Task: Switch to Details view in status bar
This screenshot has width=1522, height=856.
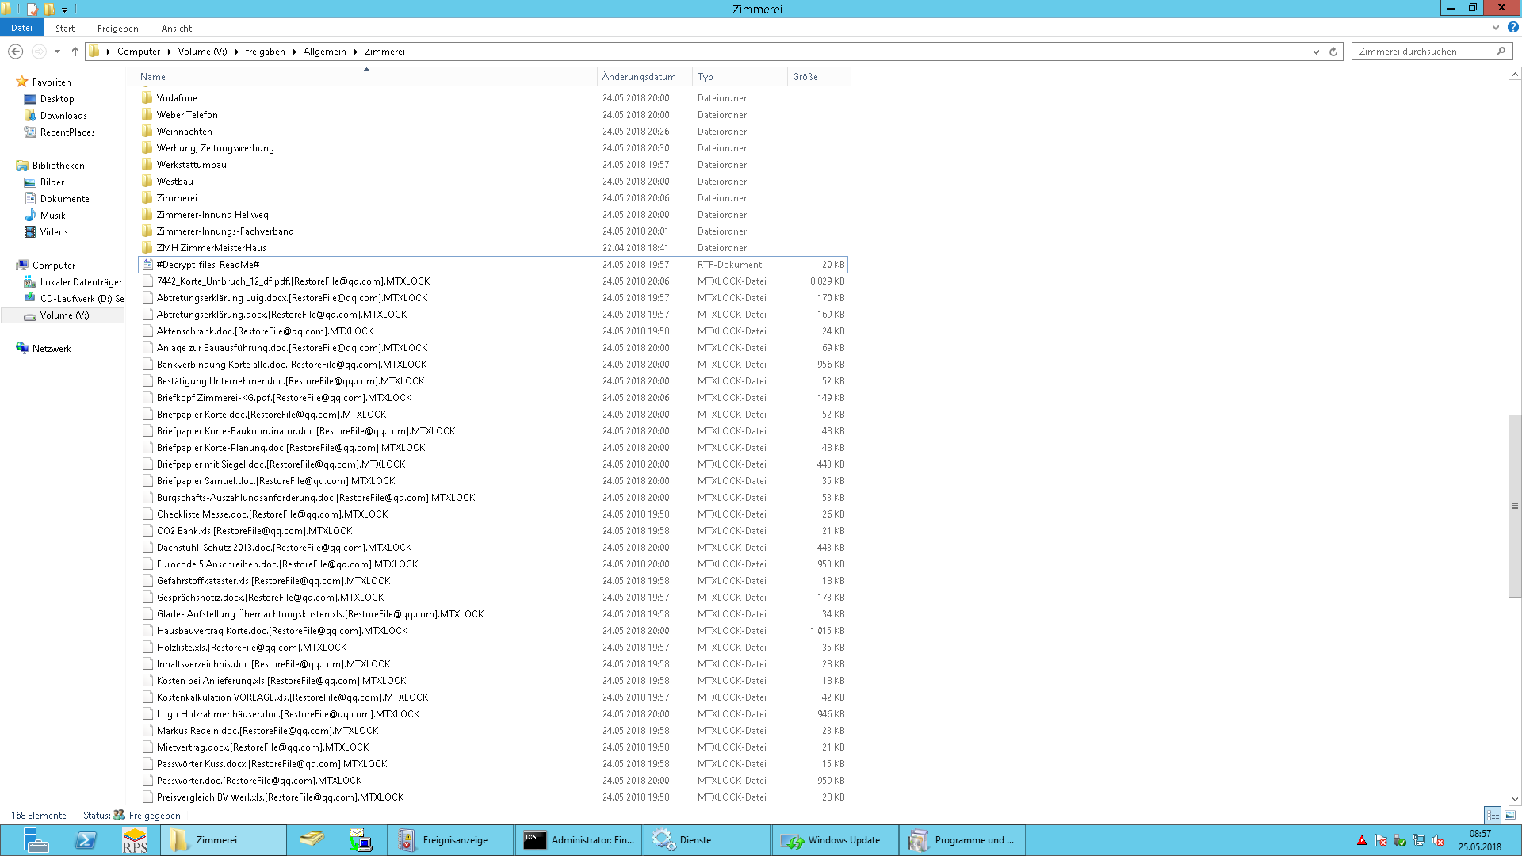Action: pyautogui.click(x=1493, y=815)
